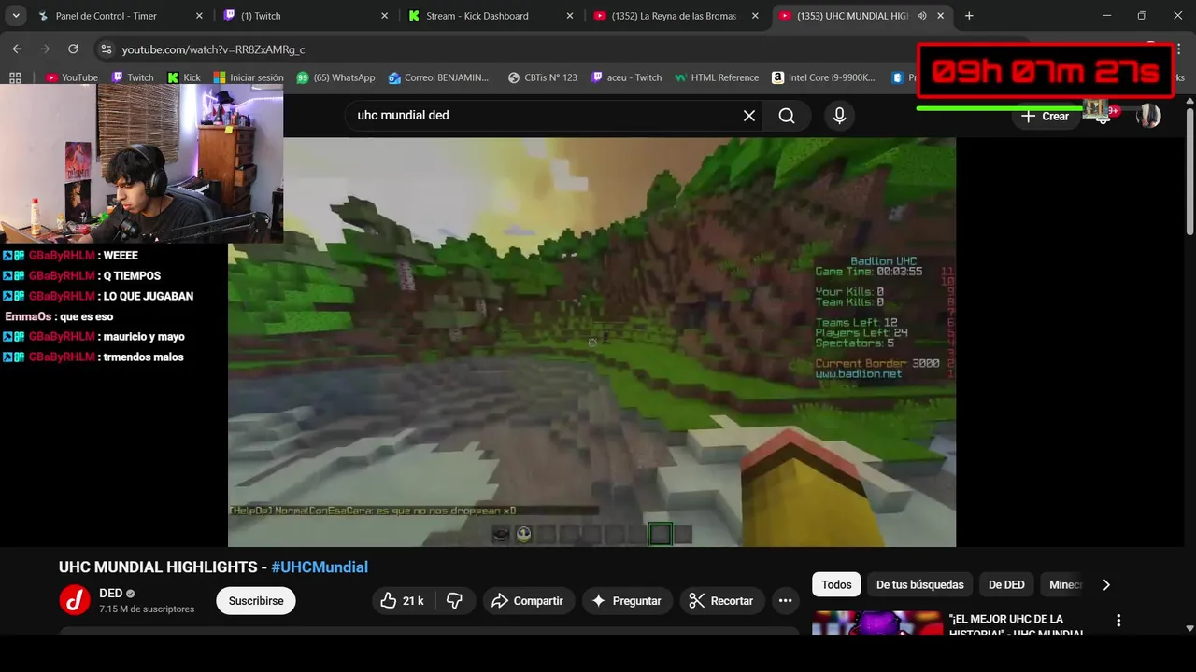Viewport: 1196px width, 672px height.
Task: Share the video with Compartir
Action: click(x=527, y=601)
